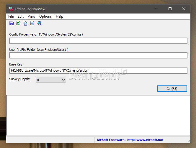Minimize the OfflineRegistryView window
This screenshot has height=148, width=196.
157,9
